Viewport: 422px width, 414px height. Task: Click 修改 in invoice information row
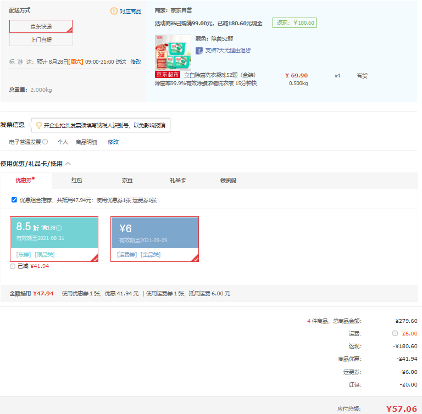tap(113, 142)
